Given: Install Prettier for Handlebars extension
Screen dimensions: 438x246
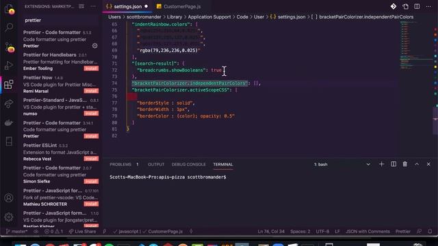Looking at the screenshot, I should click(x=91, y=68).
